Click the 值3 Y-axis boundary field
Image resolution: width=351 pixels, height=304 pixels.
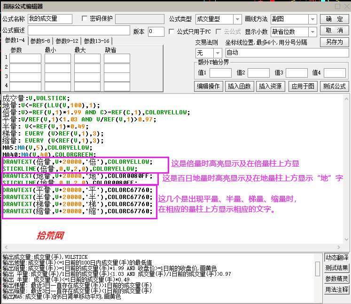point(296,73)
